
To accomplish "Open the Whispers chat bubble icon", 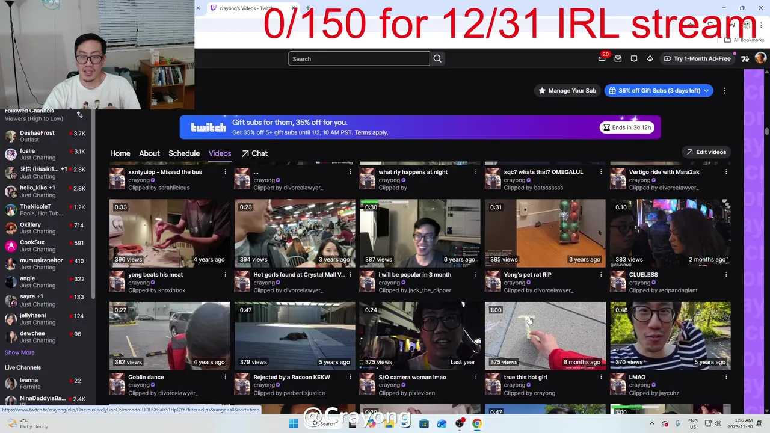I will (x=634, y=58).
